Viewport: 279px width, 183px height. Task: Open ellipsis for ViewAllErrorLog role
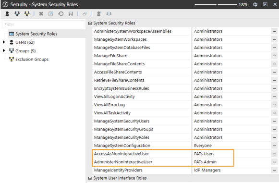(x=274, y=105)
